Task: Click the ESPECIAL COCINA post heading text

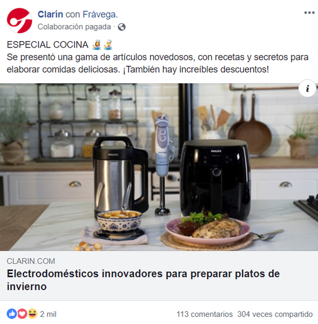Action: (x=48, y=45)
